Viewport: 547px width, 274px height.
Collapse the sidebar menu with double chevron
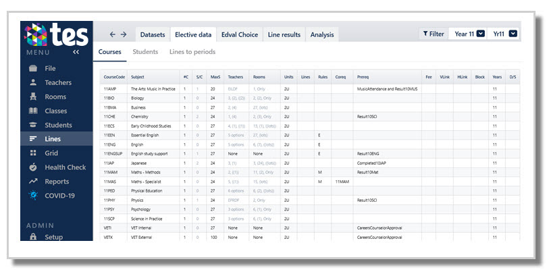(x=76, y=52)
